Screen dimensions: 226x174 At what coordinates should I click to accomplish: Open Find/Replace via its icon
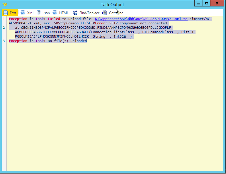click(x=75, y=13)
